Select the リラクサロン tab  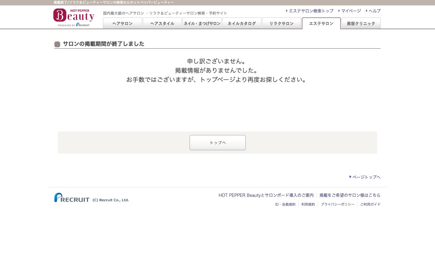pyautogui.click(x=281, y=23)
